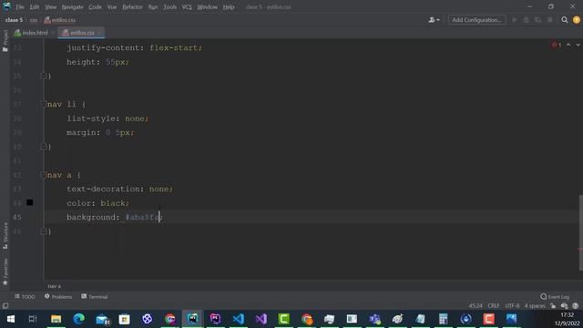Collapse the nav li rule fold marker

(x=43, y=105)
